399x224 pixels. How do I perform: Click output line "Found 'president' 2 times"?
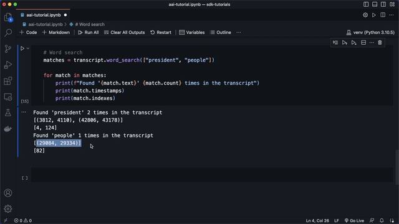coord(97,113)
